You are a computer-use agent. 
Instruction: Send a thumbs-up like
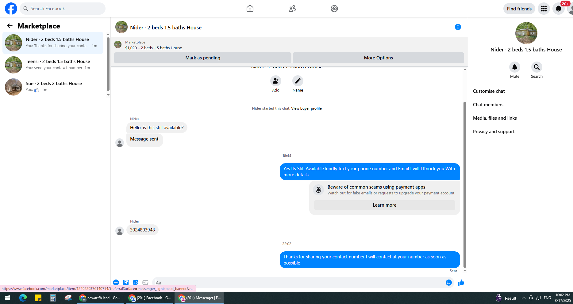point(461,283)
